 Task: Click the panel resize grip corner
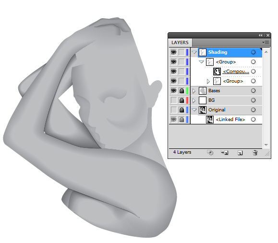267,154
